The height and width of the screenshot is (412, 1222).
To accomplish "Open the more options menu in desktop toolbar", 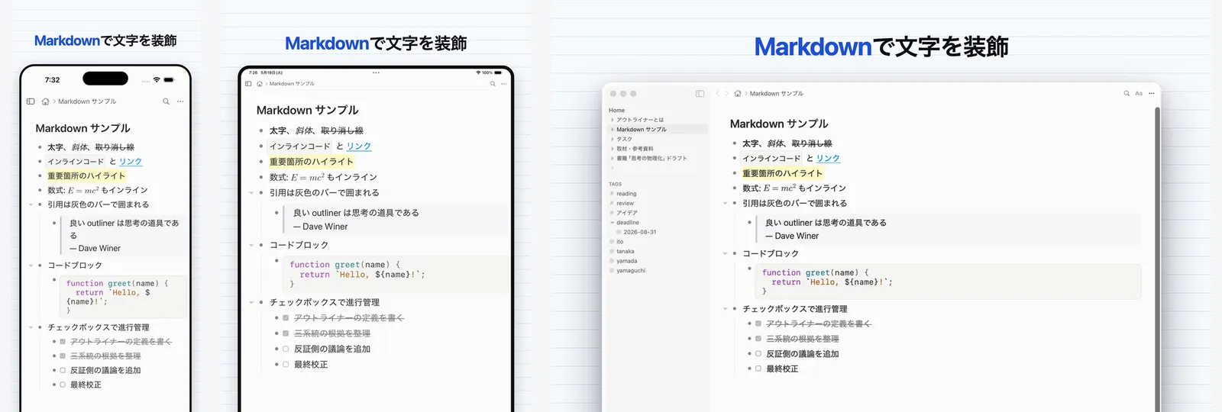I will (x=1152, y=94).
